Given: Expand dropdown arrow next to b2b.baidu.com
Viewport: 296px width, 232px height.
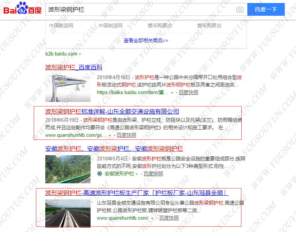Looking at the screenshot, I should [x=80, y=54].
